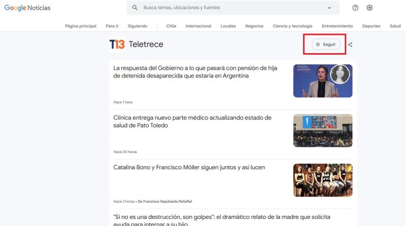Open the Deportes section
The image size is (406, 226).
coord(371,26)
